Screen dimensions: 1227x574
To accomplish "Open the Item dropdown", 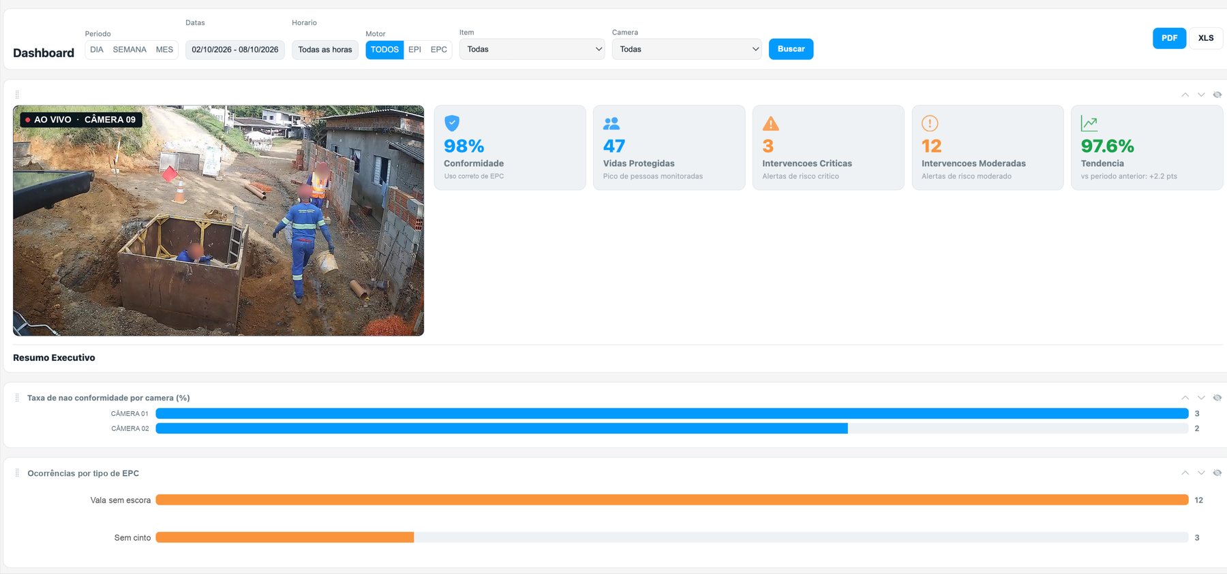I will pyautogui.click(x=532, y=49).
